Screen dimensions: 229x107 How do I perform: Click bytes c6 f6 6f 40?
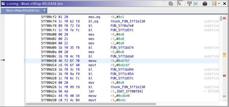(x=69, y=65)
